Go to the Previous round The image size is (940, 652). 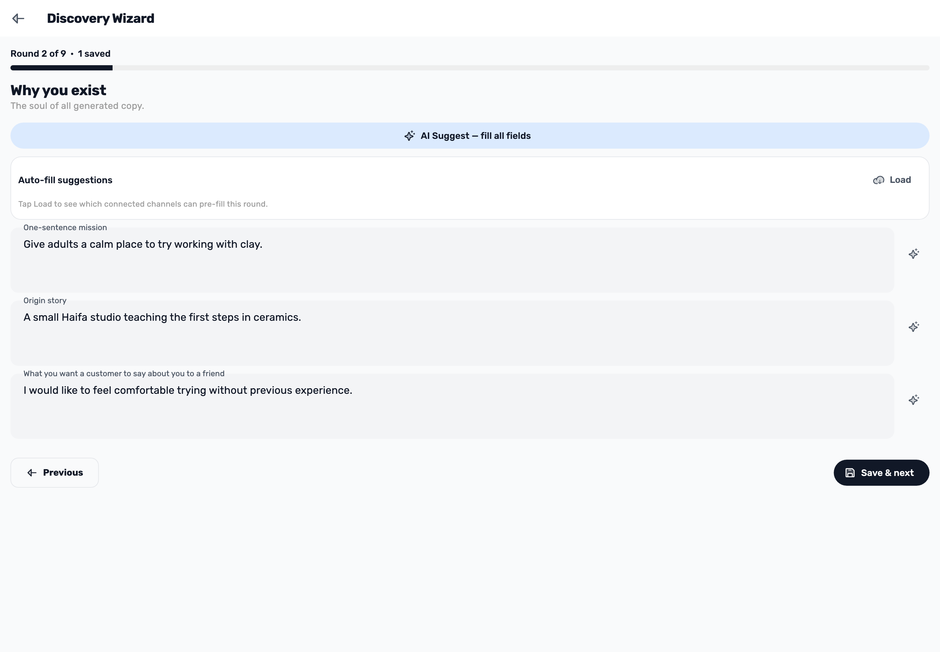55,473
